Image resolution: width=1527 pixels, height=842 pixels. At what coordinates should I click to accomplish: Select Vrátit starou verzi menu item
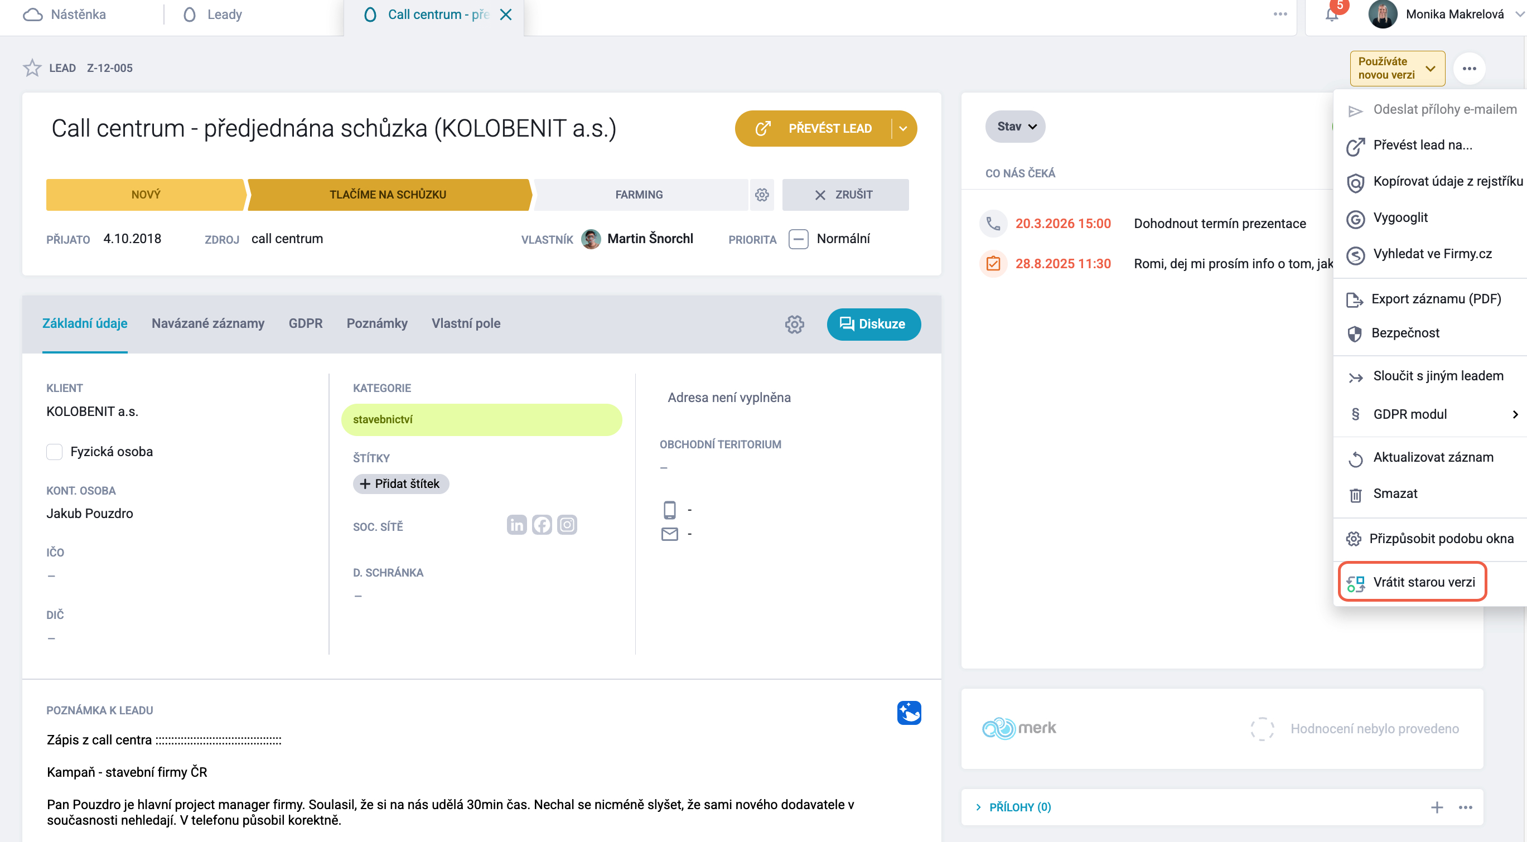1412,583
